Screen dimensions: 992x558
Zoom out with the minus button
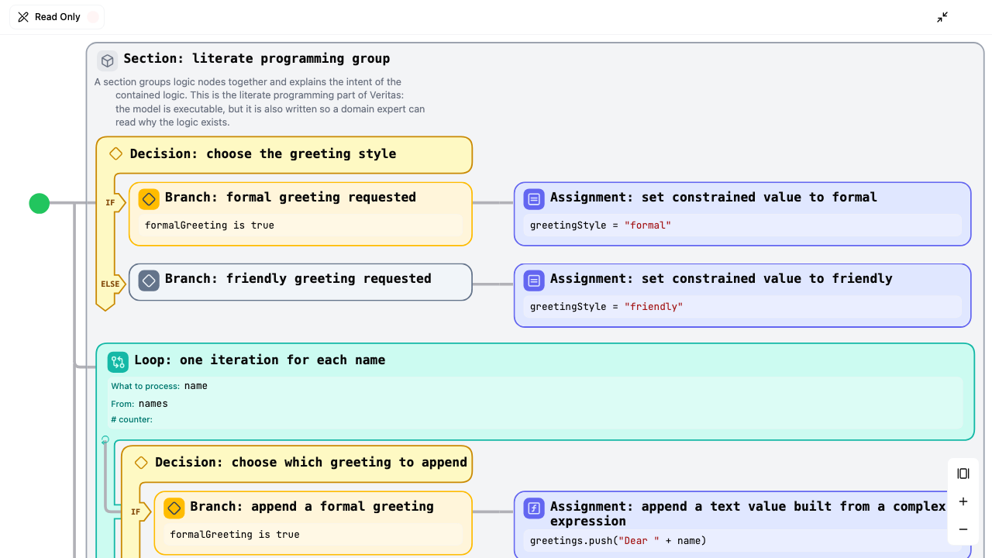(x=963, y=529)
